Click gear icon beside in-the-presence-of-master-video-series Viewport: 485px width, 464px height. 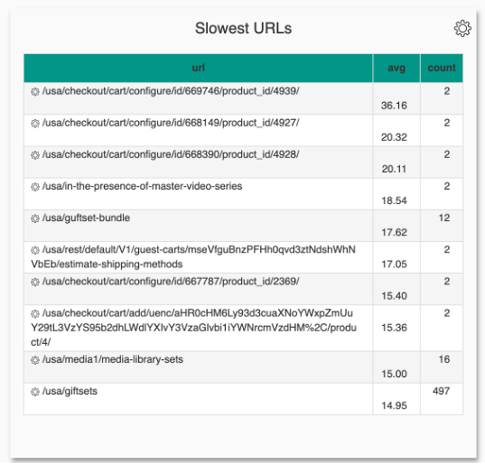(35, 187)
